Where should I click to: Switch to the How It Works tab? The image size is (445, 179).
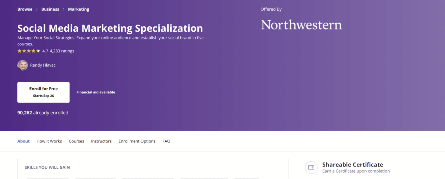coord(49,141)
